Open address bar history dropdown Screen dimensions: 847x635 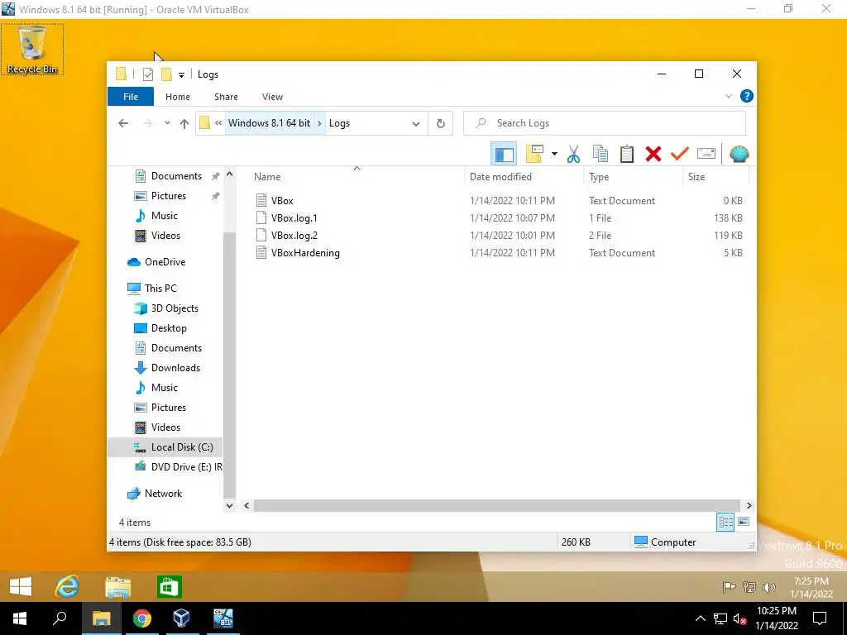(415, 124)
